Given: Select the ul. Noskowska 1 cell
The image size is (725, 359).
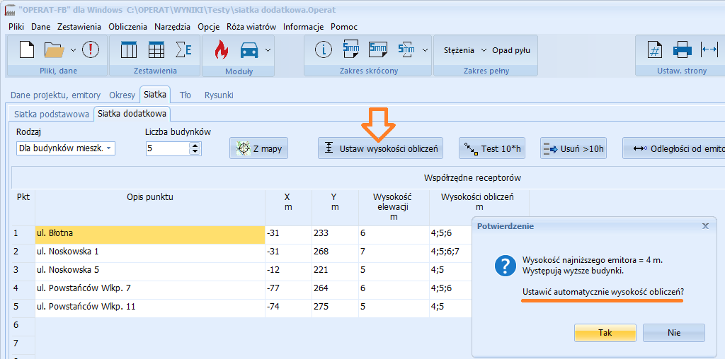Looking at the screenshot, I should [x=150, y=253].
